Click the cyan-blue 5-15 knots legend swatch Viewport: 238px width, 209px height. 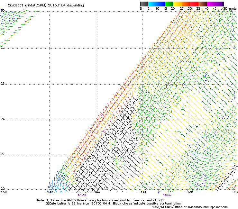point(157,4)
